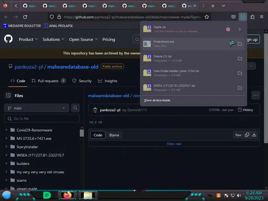
Task: Click the GitHub logo home icon
Action: pyautogui.click(x=8, y=39)
